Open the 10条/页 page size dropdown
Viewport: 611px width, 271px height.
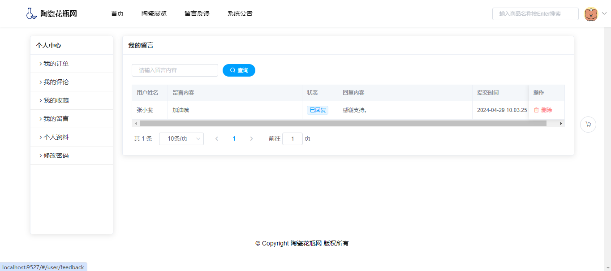(181, 139)
